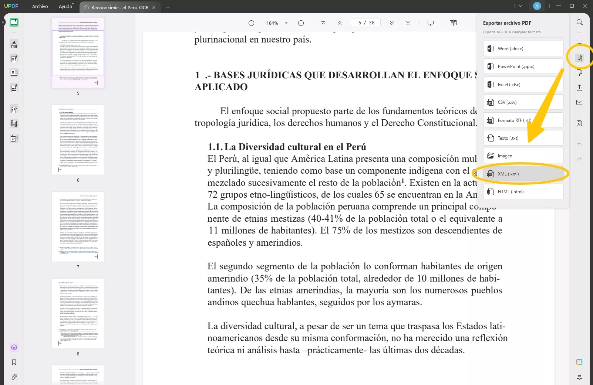Close the Reconocimie...el Perú_OCR tab
Viewport: 593px width, 385px height.
(154, 7)
